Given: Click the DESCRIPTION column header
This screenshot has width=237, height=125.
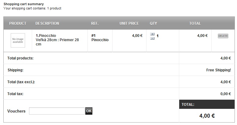Looking at the screenshot, I should tap(47, 23).
